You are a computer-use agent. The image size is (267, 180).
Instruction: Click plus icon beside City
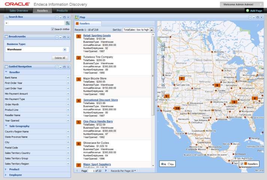(68, 142)
